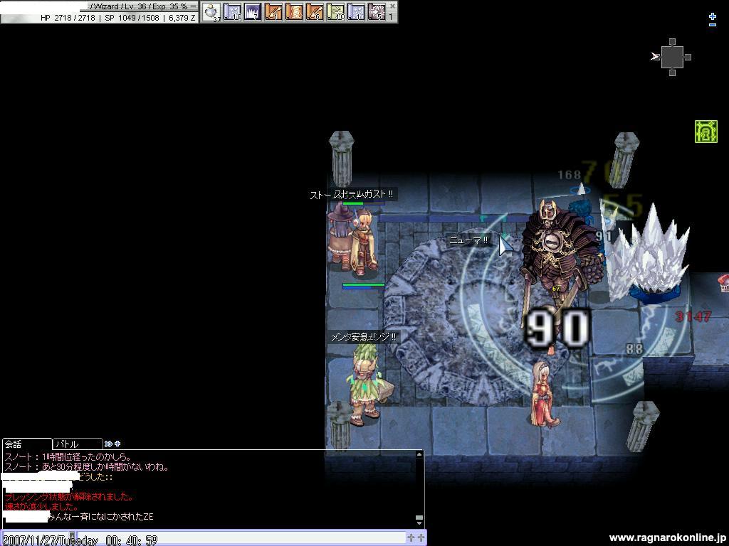Click the 'ニューマ !!' skill label
This screenshot has height=546, width=729.
click(468, 240)
